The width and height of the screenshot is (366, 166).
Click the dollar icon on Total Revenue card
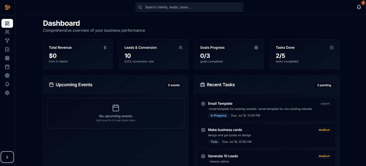[105, 48]
